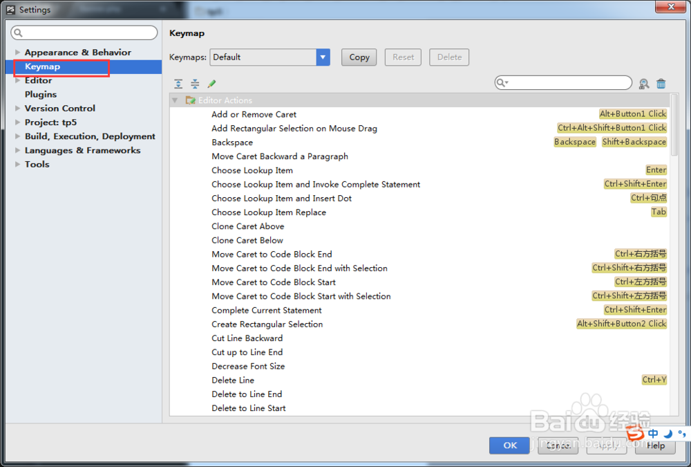691x467 pixels.
Task: Select Clone Caret Below action
Action: [x=247, y=240]
